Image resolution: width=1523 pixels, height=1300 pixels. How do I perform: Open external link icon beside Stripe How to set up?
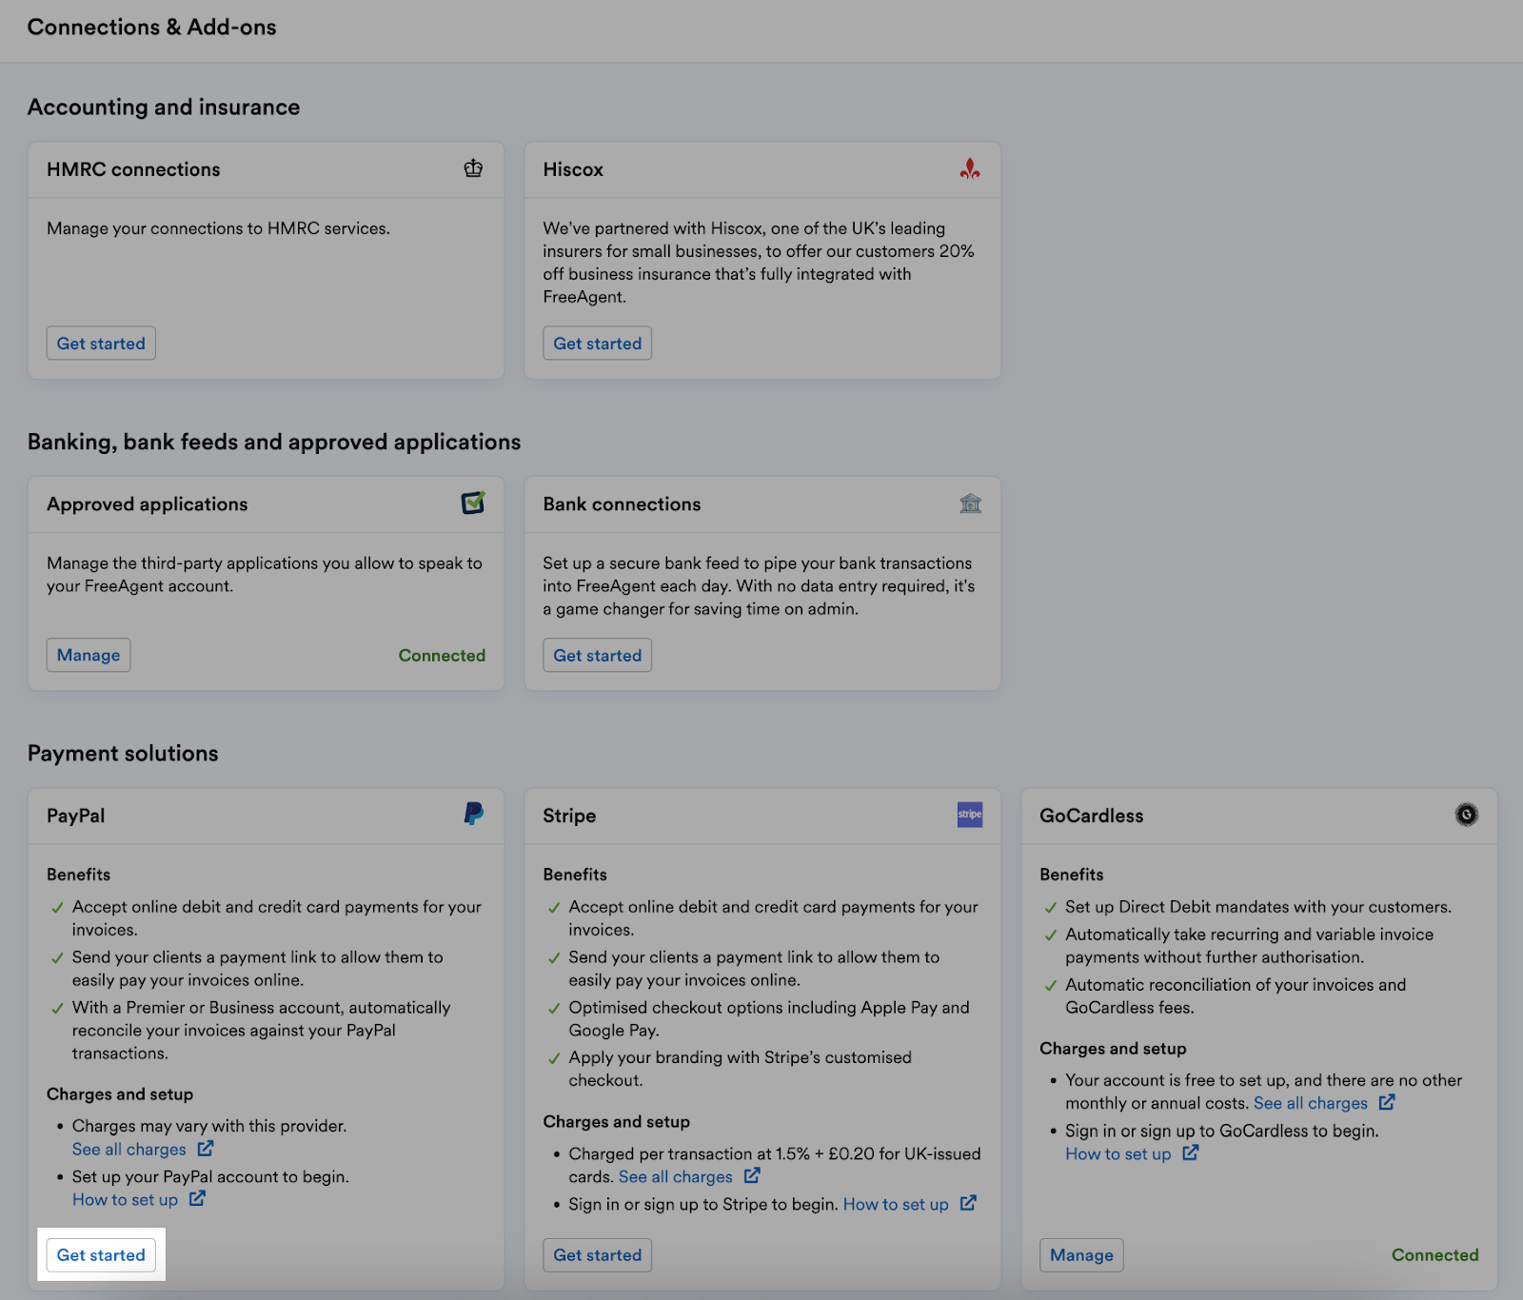pyautogui.click(x=968, y=1204)
